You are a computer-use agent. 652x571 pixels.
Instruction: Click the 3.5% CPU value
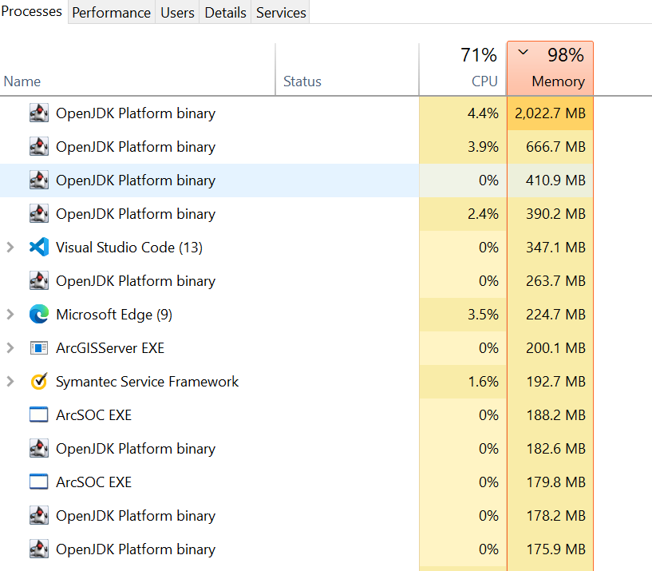point(483,315)
